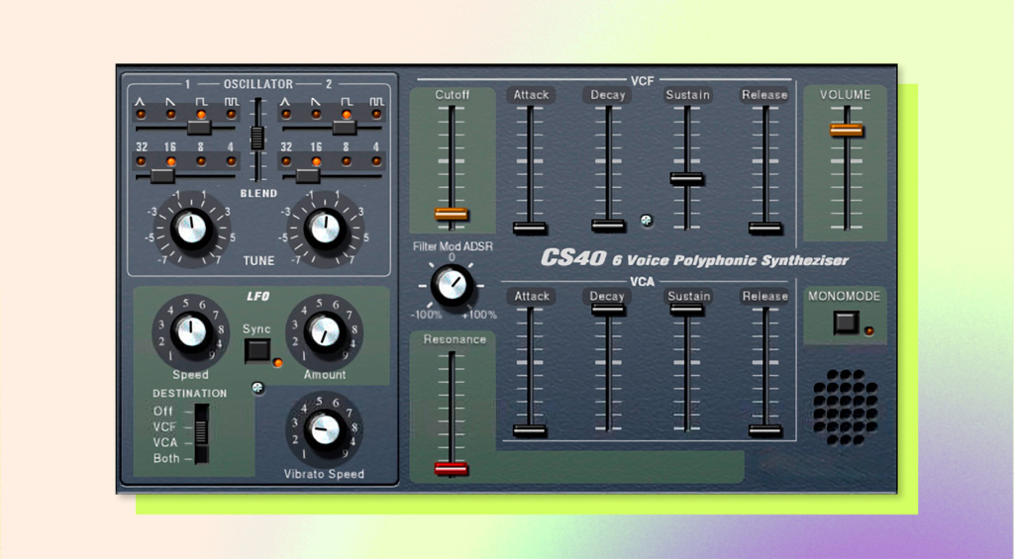Click the VCA Decay slider handle
The width and height of the screenshot is (1014, 559).
(608, 310)
